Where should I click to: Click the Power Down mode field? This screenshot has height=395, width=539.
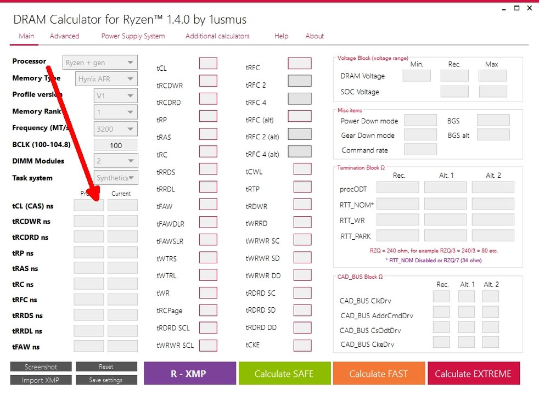[420, 121]
